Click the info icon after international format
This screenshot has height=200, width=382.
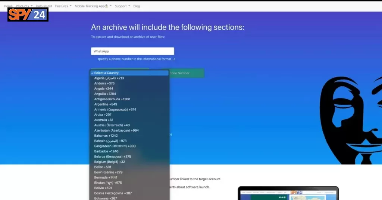point(174,59)
